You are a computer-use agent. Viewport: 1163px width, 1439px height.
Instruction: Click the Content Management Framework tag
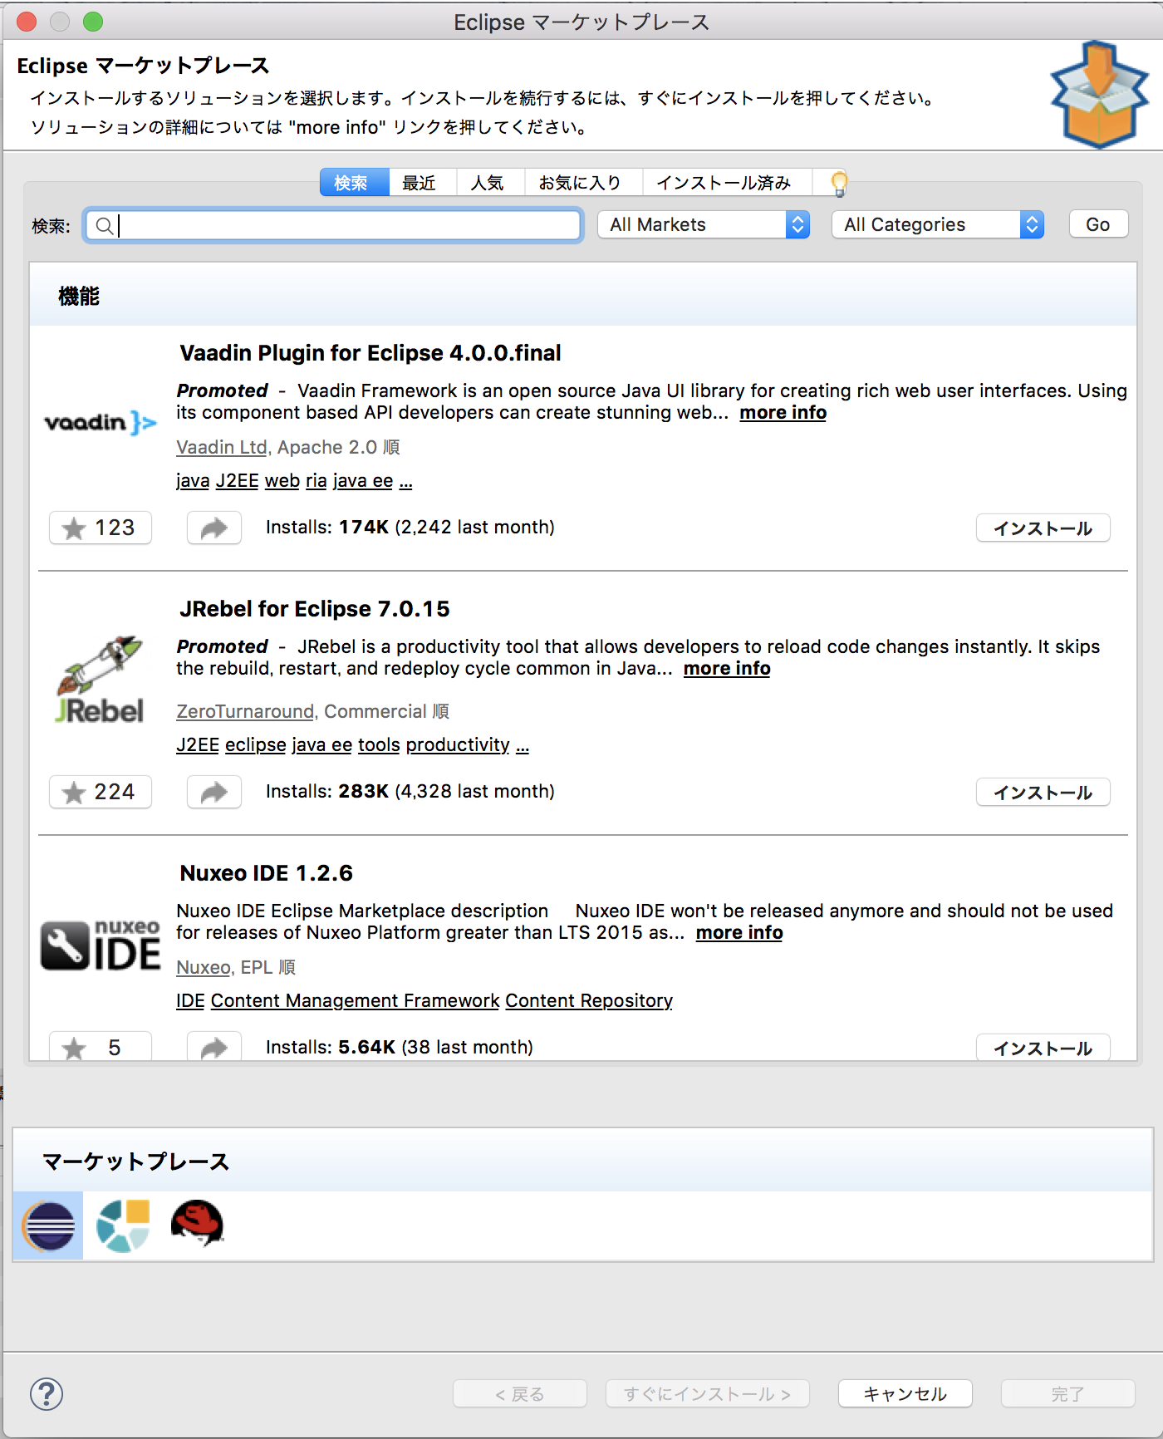(356, 1001)
